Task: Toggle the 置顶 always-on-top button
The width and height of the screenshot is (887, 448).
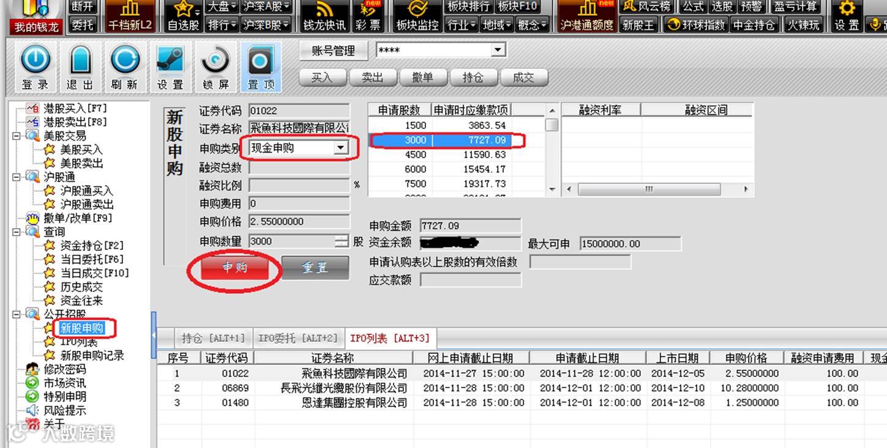Action: [261, 67]
